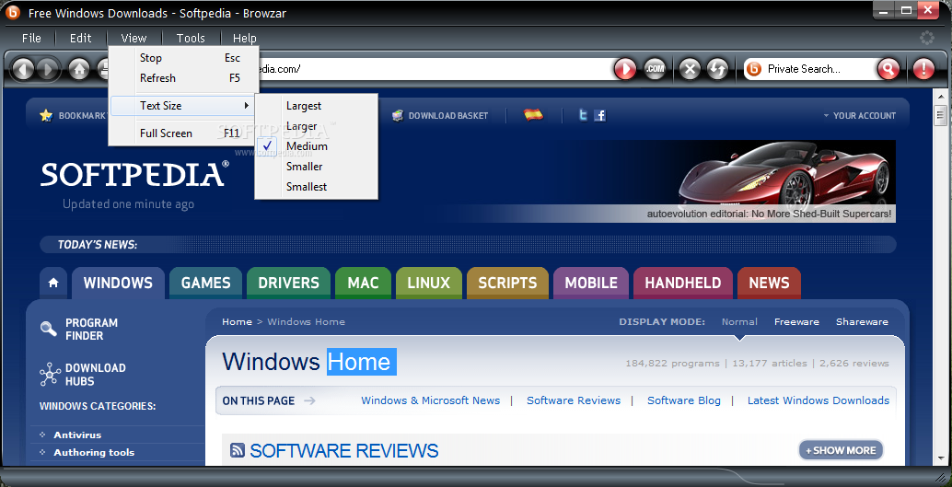Close the open View menu
The height and width of the screenshot is (487, 952).
tap(134, 39)
